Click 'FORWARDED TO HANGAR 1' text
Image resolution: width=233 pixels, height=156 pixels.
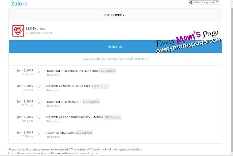pyautogui.click(x=63, y=102)
